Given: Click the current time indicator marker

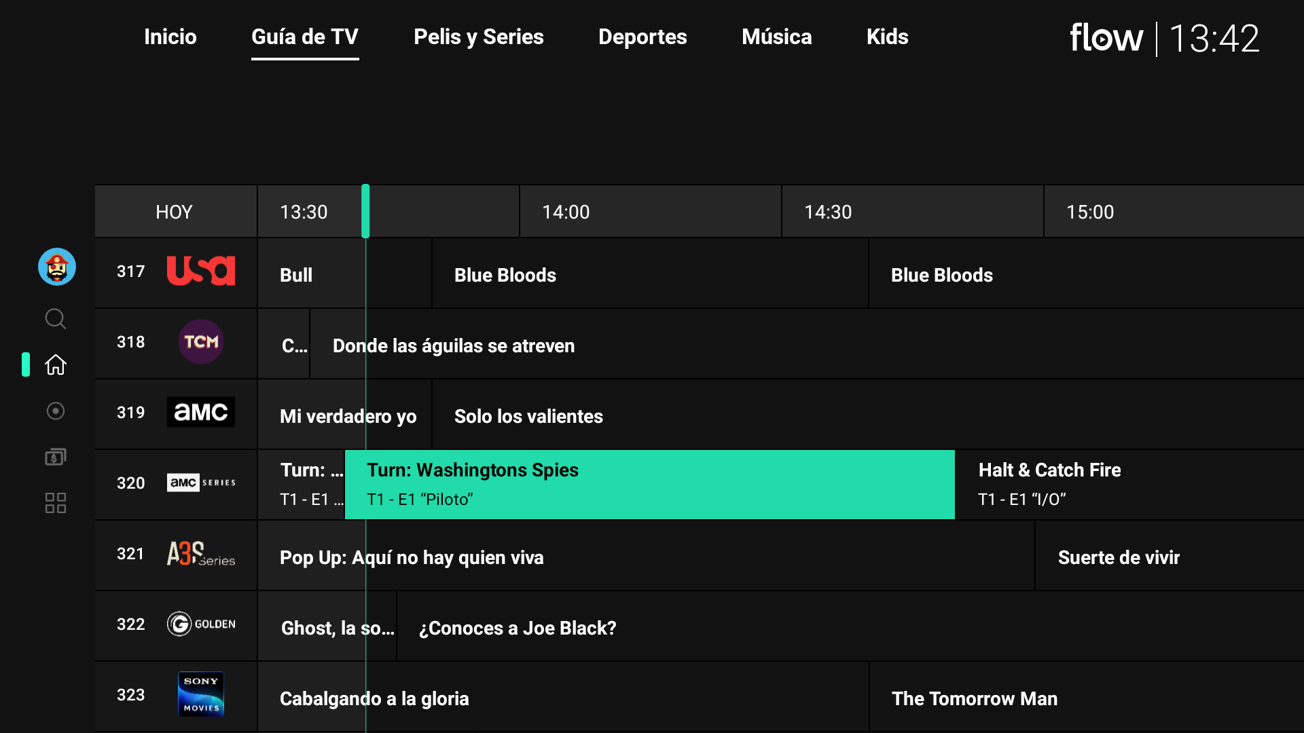Looking at the screenshot, I should pyautogui.click(x=365, y=211).
